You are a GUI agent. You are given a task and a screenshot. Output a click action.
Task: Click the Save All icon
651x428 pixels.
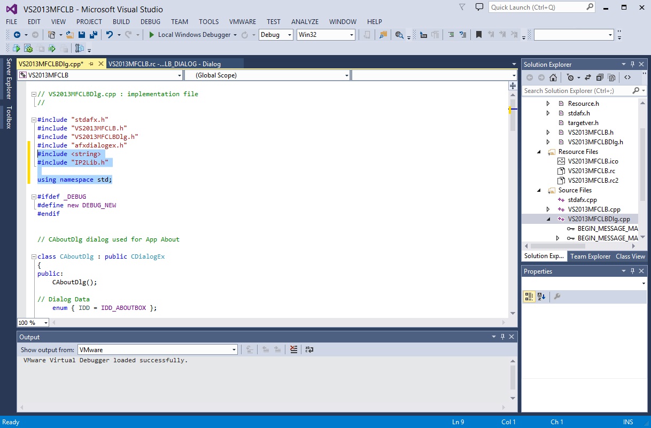tap(94, 35)
